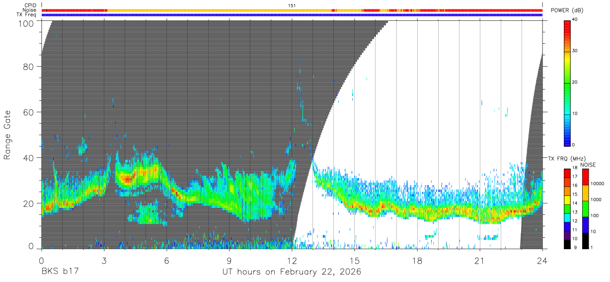Click the 30 tick on the POWER color bar
Image resolution: width=610 pixels, height=282 pixels.
point(574,51)
